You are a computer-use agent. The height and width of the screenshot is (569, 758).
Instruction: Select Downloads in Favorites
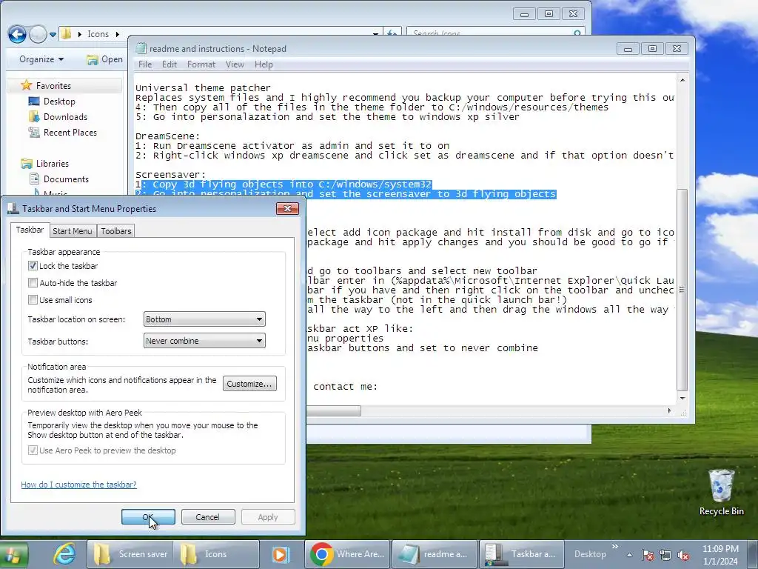[x=65, y=116]
